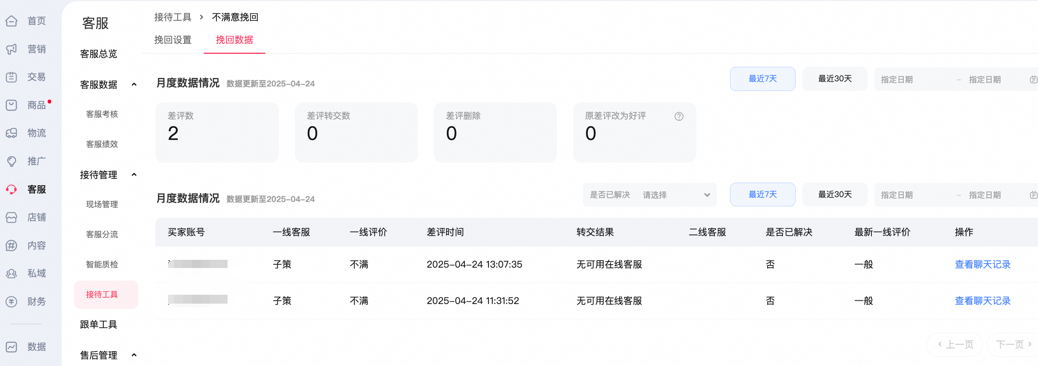Image resolution: width=1038 pixels, height=366 pixels.
Task: Select 最近30天 in top statistics section
Action: (x=835, y=79)
